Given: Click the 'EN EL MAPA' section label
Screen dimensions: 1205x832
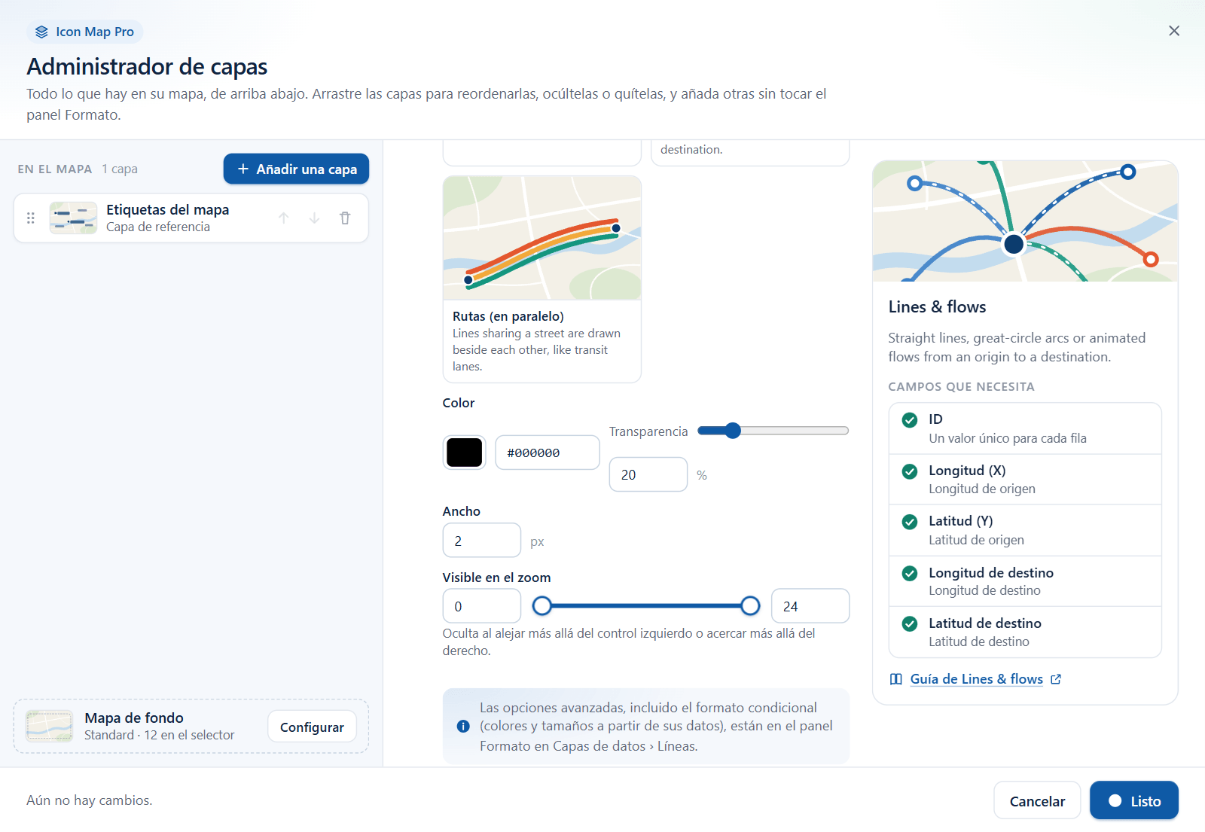Looking at the screenshot, I should coord(55,169).
